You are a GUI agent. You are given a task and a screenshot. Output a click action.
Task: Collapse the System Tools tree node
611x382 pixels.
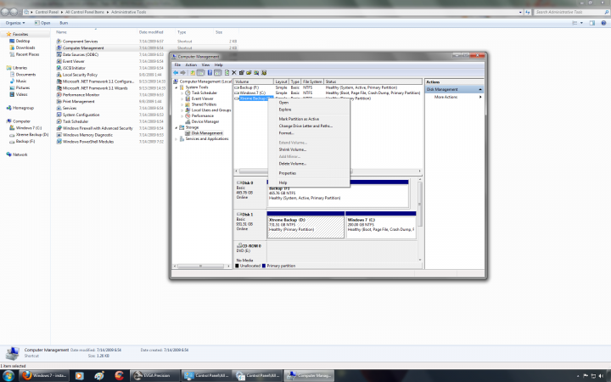point(177,87)
